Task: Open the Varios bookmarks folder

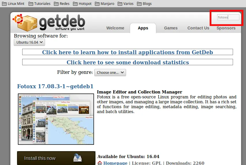Action: pyautogui.click(x=125, y=4)
